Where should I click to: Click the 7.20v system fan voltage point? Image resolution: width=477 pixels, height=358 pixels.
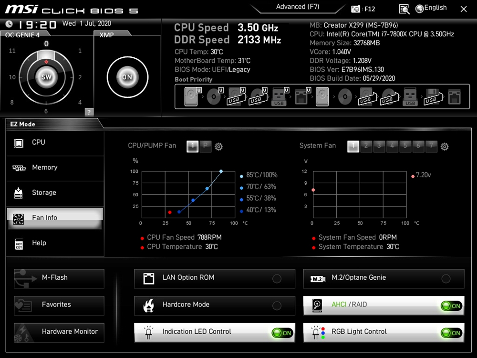(x=313, y=190)
